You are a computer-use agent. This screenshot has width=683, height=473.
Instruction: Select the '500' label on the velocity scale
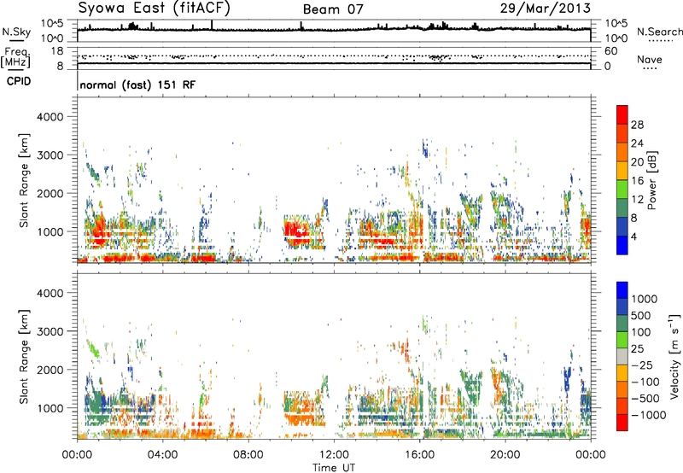point(641,315)
